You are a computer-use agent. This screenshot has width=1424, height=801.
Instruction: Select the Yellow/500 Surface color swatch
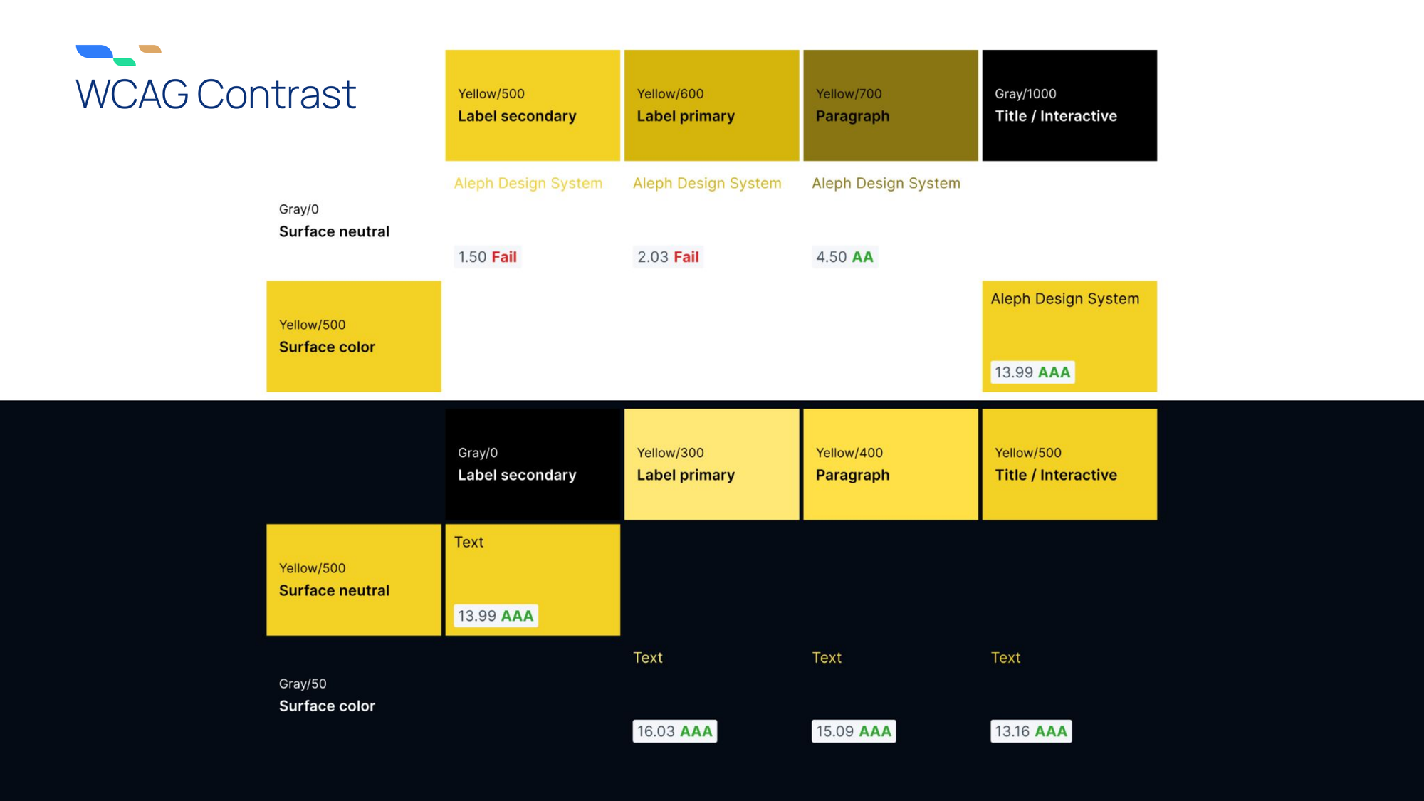point(354,336)
